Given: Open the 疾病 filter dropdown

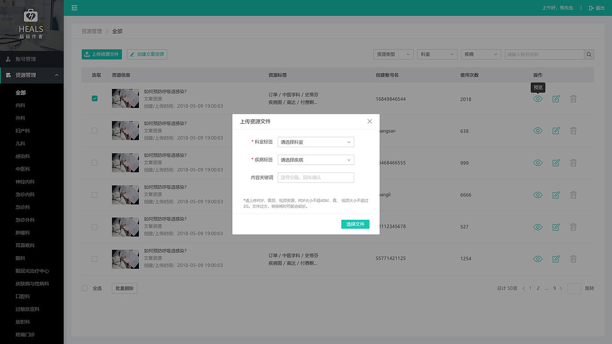Looking at the screenshot, I should click(x=481, y=54).
